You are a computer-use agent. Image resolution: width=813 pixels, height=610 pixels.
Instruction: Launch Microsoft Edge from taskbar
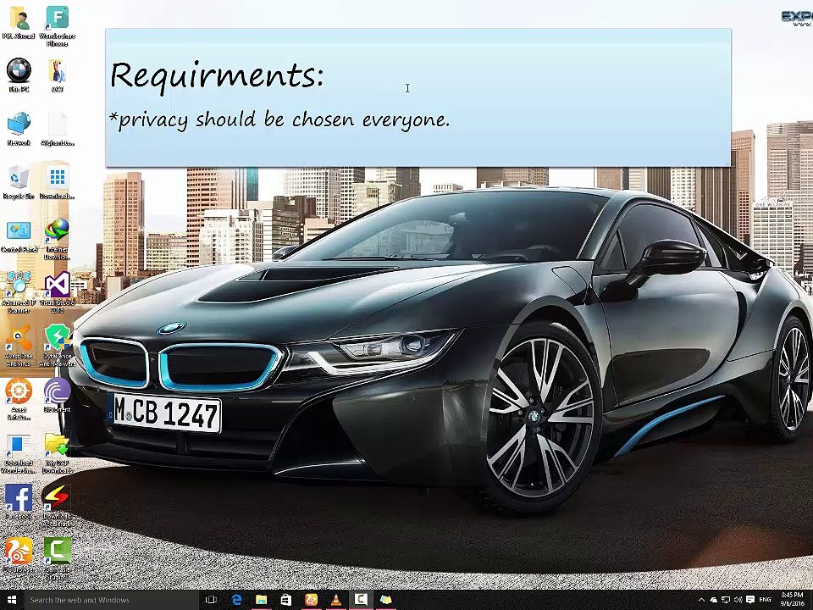coord(236,600)
